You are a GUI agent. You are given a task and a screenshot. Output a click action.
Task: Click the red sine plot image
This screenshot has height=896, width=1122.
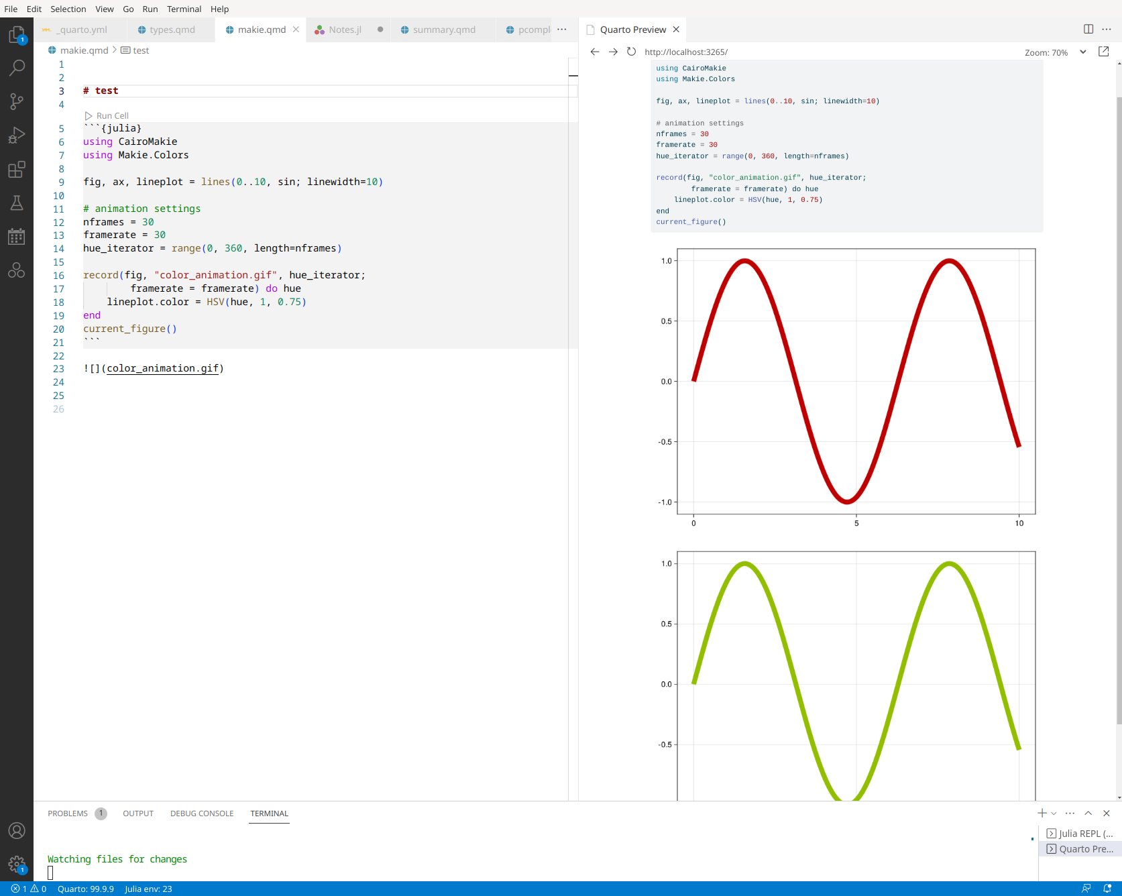(847, 387)
